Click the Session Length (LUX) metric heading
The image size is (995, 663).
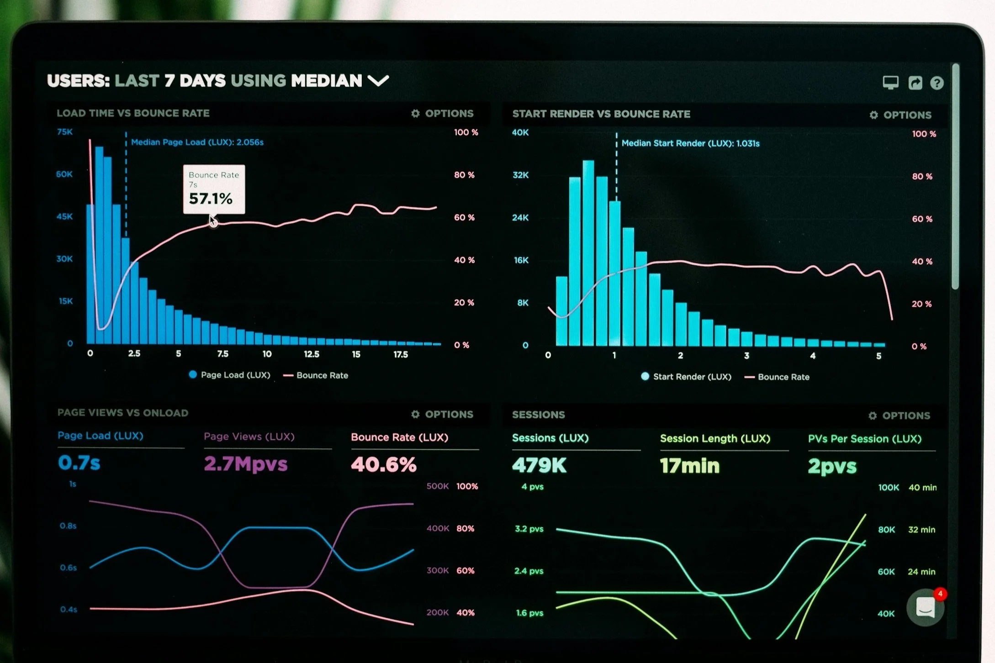[x=715, y=439]
